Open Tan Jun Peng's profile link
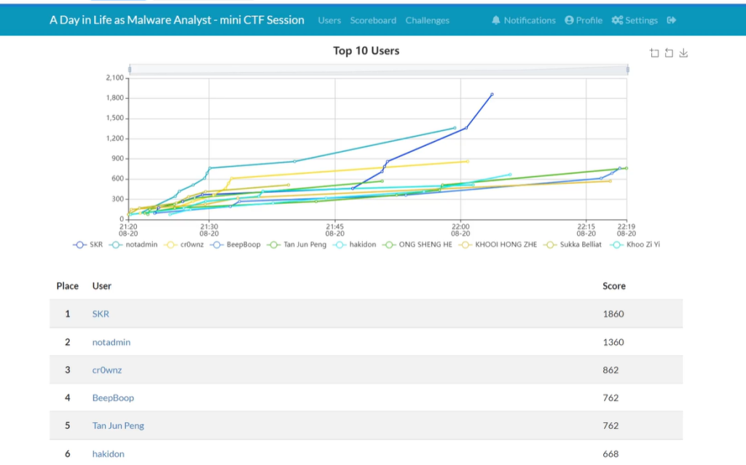 pyautogui.click(x=118, y=426)
